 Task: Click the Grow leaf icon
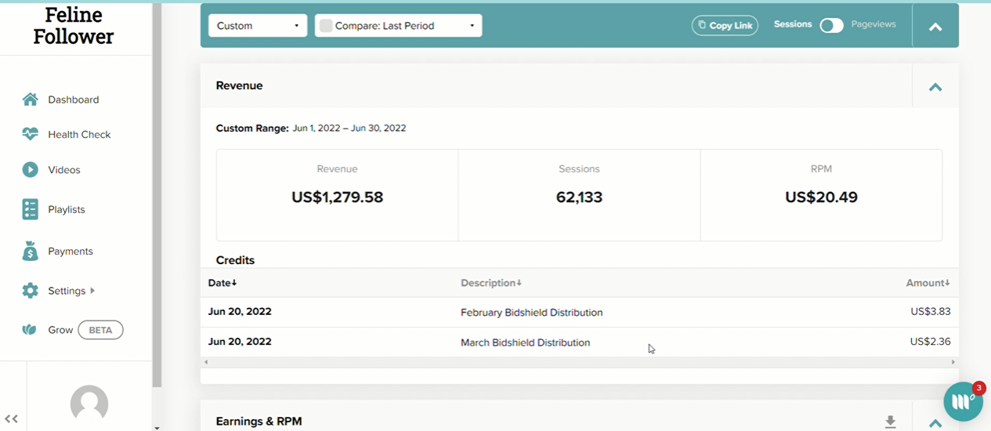30,330
